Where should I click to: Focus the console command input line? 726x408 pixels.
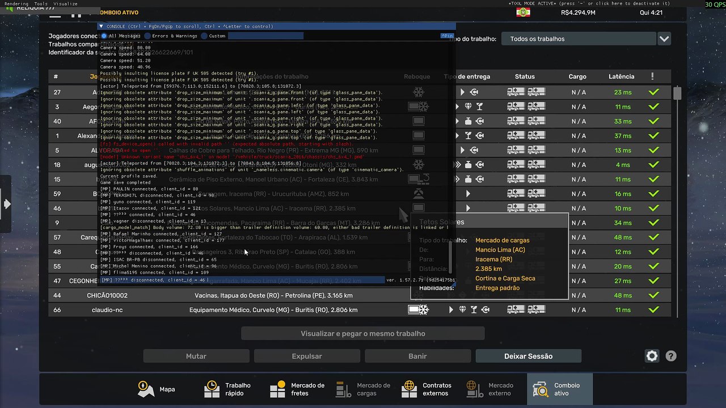click(x=242, y=280)
